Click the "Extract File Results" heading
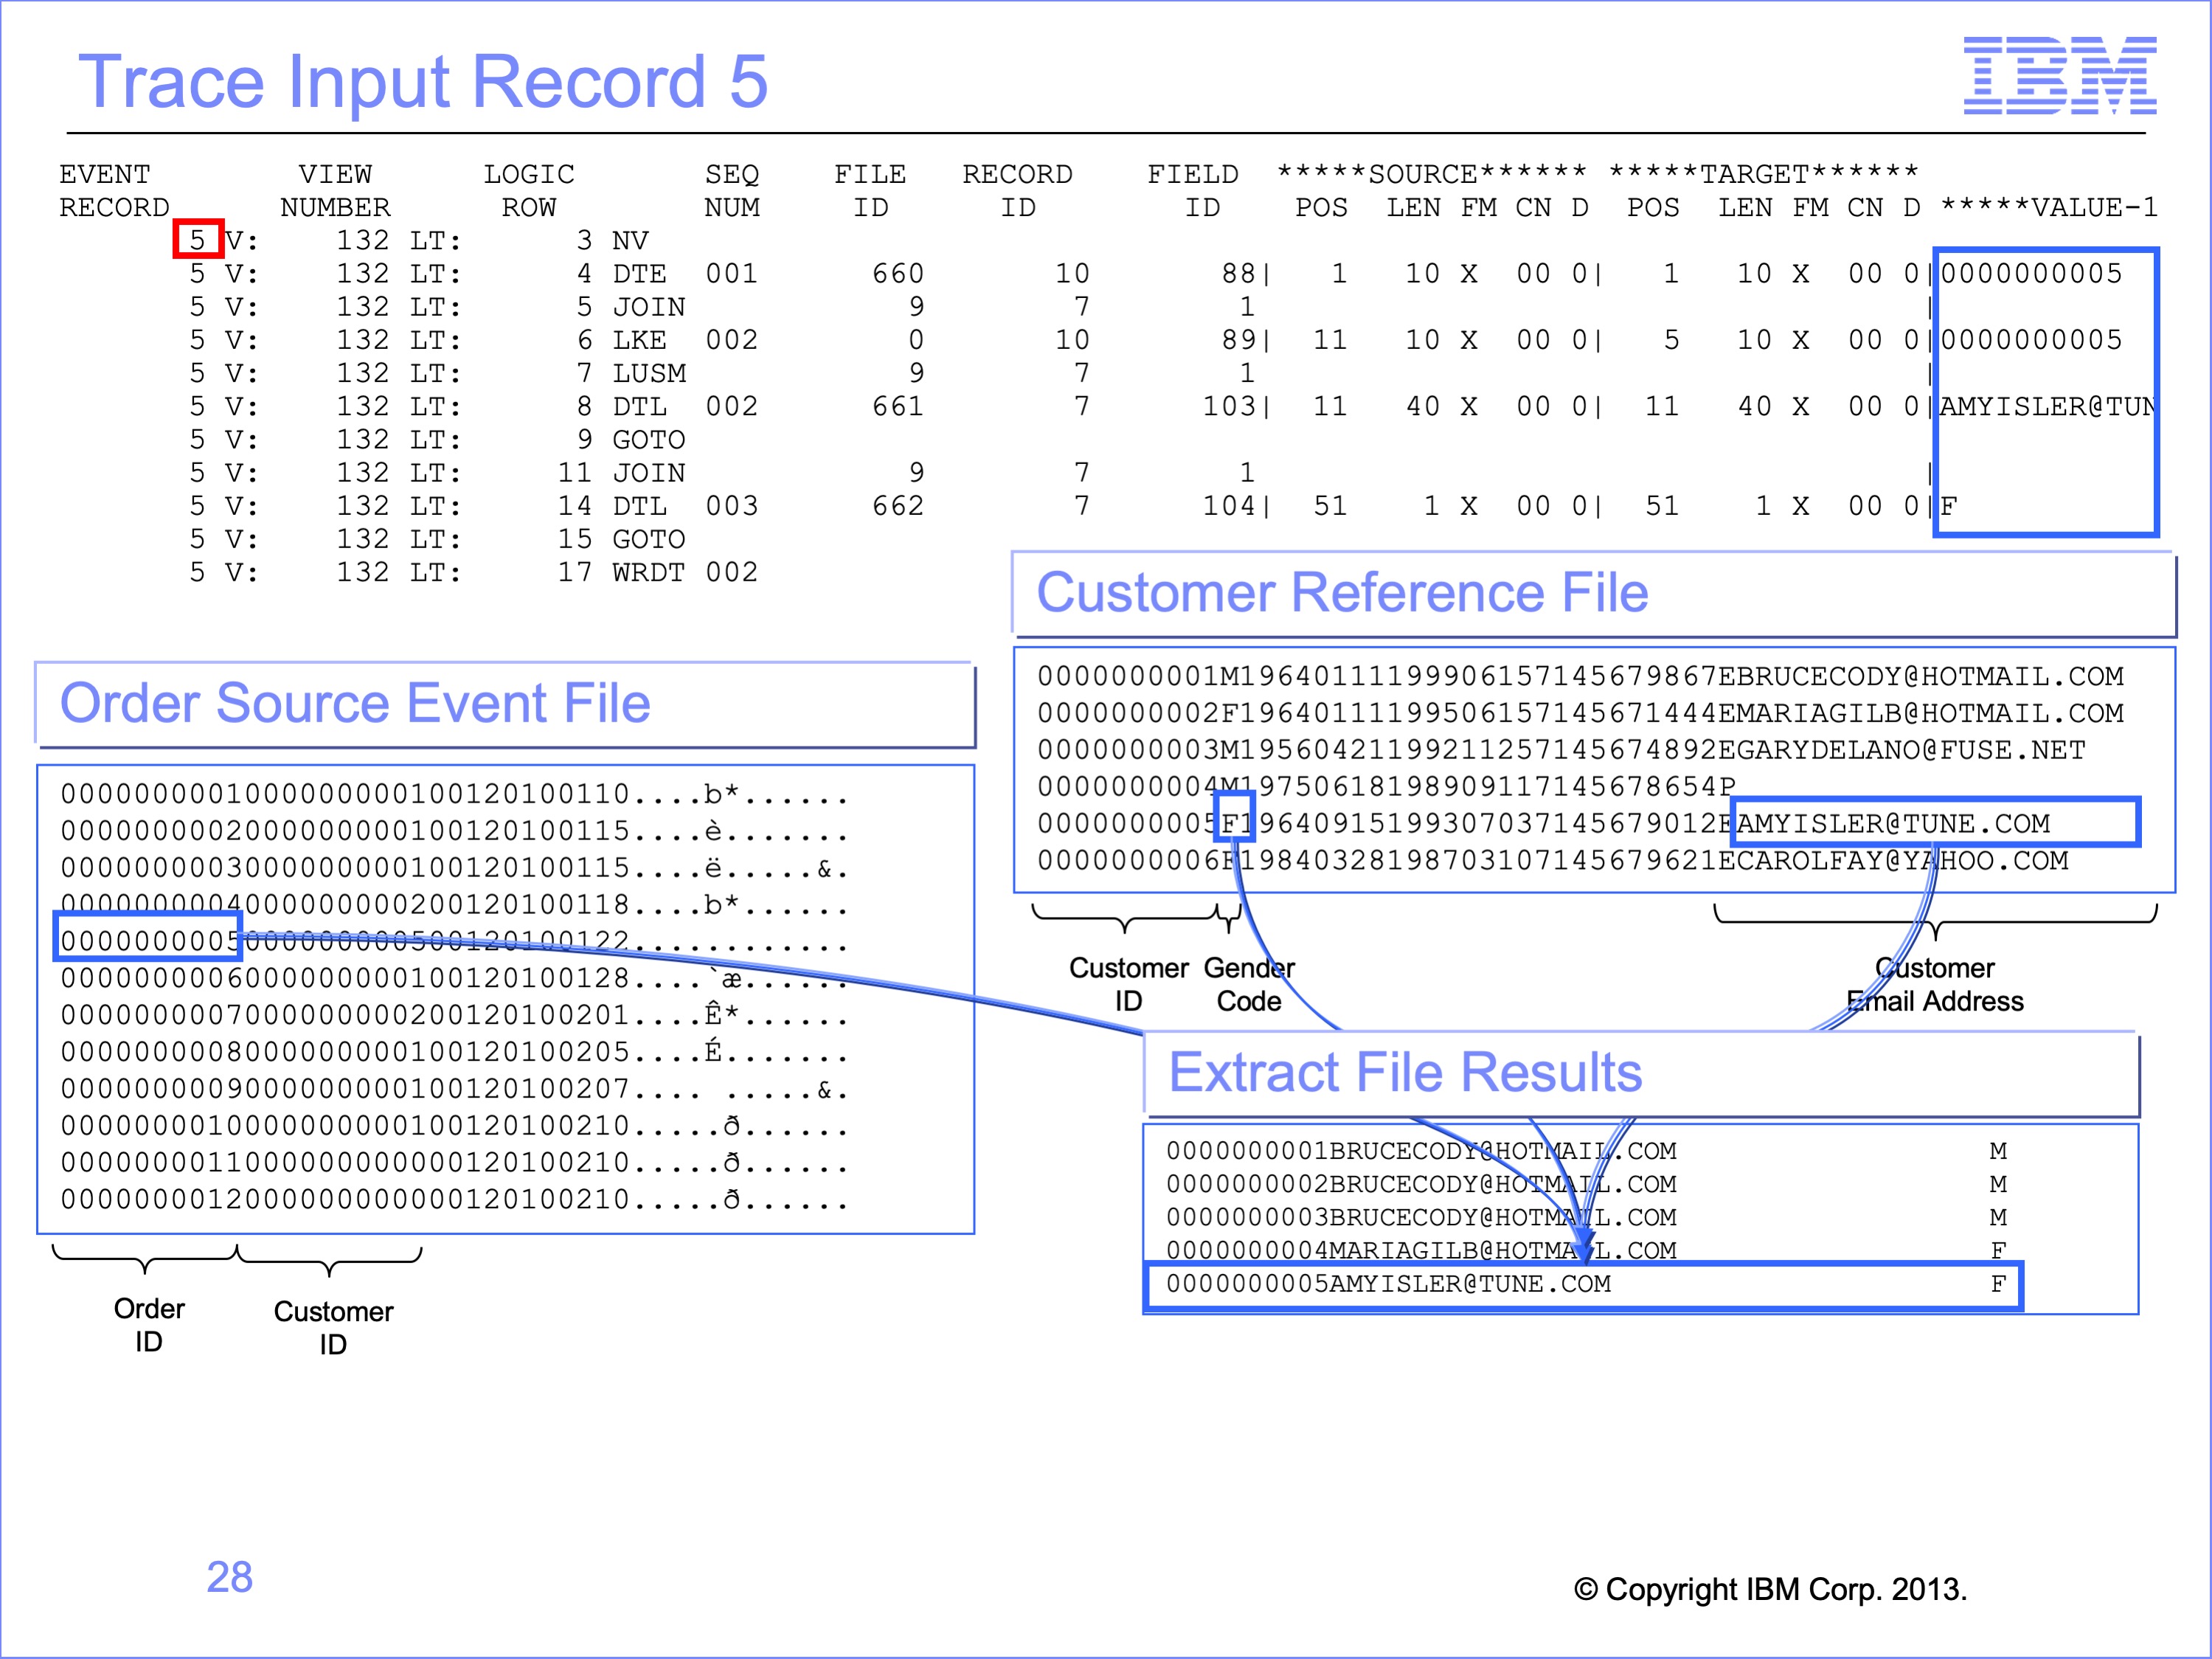The height and width of the screenshot is (1659, 2212). [1405, 1072]
